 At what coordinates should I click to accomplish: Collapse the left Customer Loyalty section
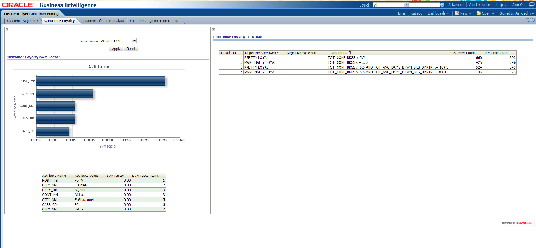(7, 30)
